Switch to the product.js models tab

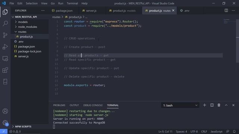(x=124, y=11)
